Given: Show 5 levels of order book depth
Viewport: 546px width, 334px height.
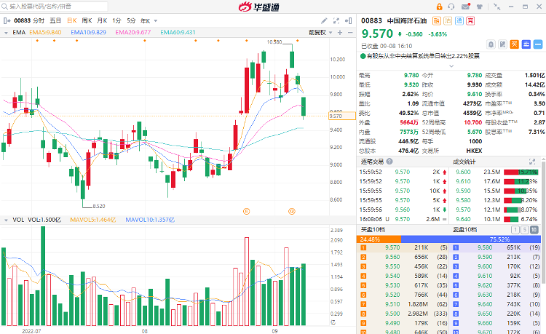Looking at the screenshot, I should [x=524, y=230].
